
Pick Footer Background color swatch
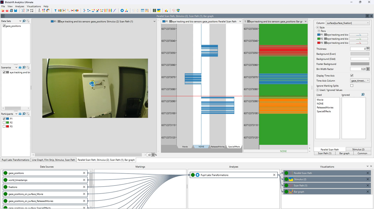click(360, 64)
